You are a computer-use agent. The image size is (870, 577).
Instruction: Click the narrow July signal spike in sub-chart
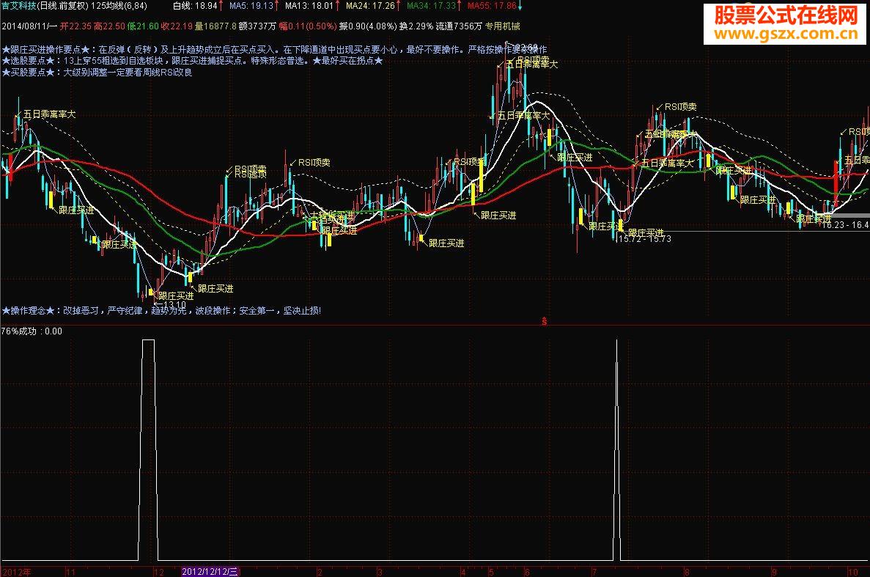[x=616, y=449]
